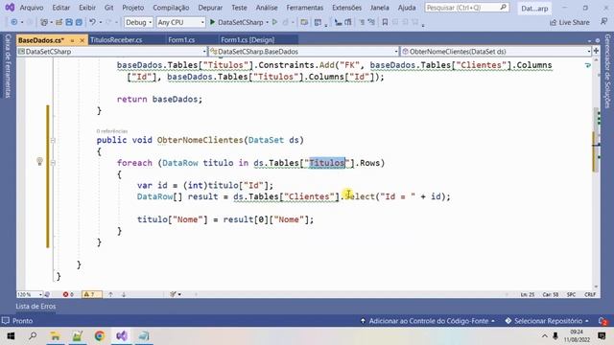Click the yellow warnings count indicator
This screenshot has height=345, width=614.
92,294
